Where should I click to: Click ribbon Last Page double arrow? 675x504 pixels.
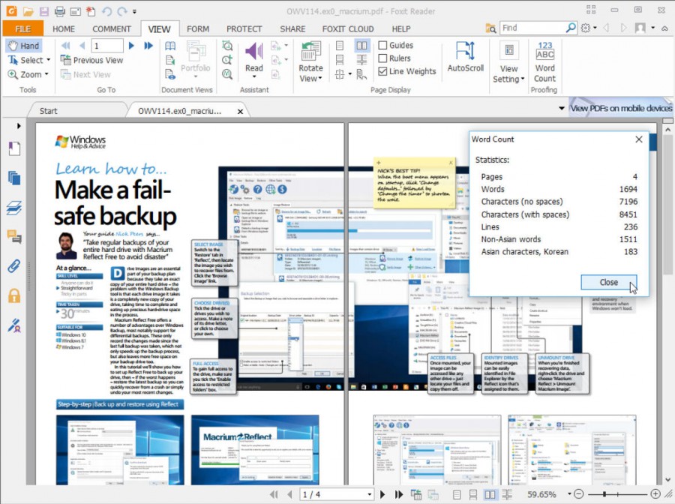[x=148, y=46]
